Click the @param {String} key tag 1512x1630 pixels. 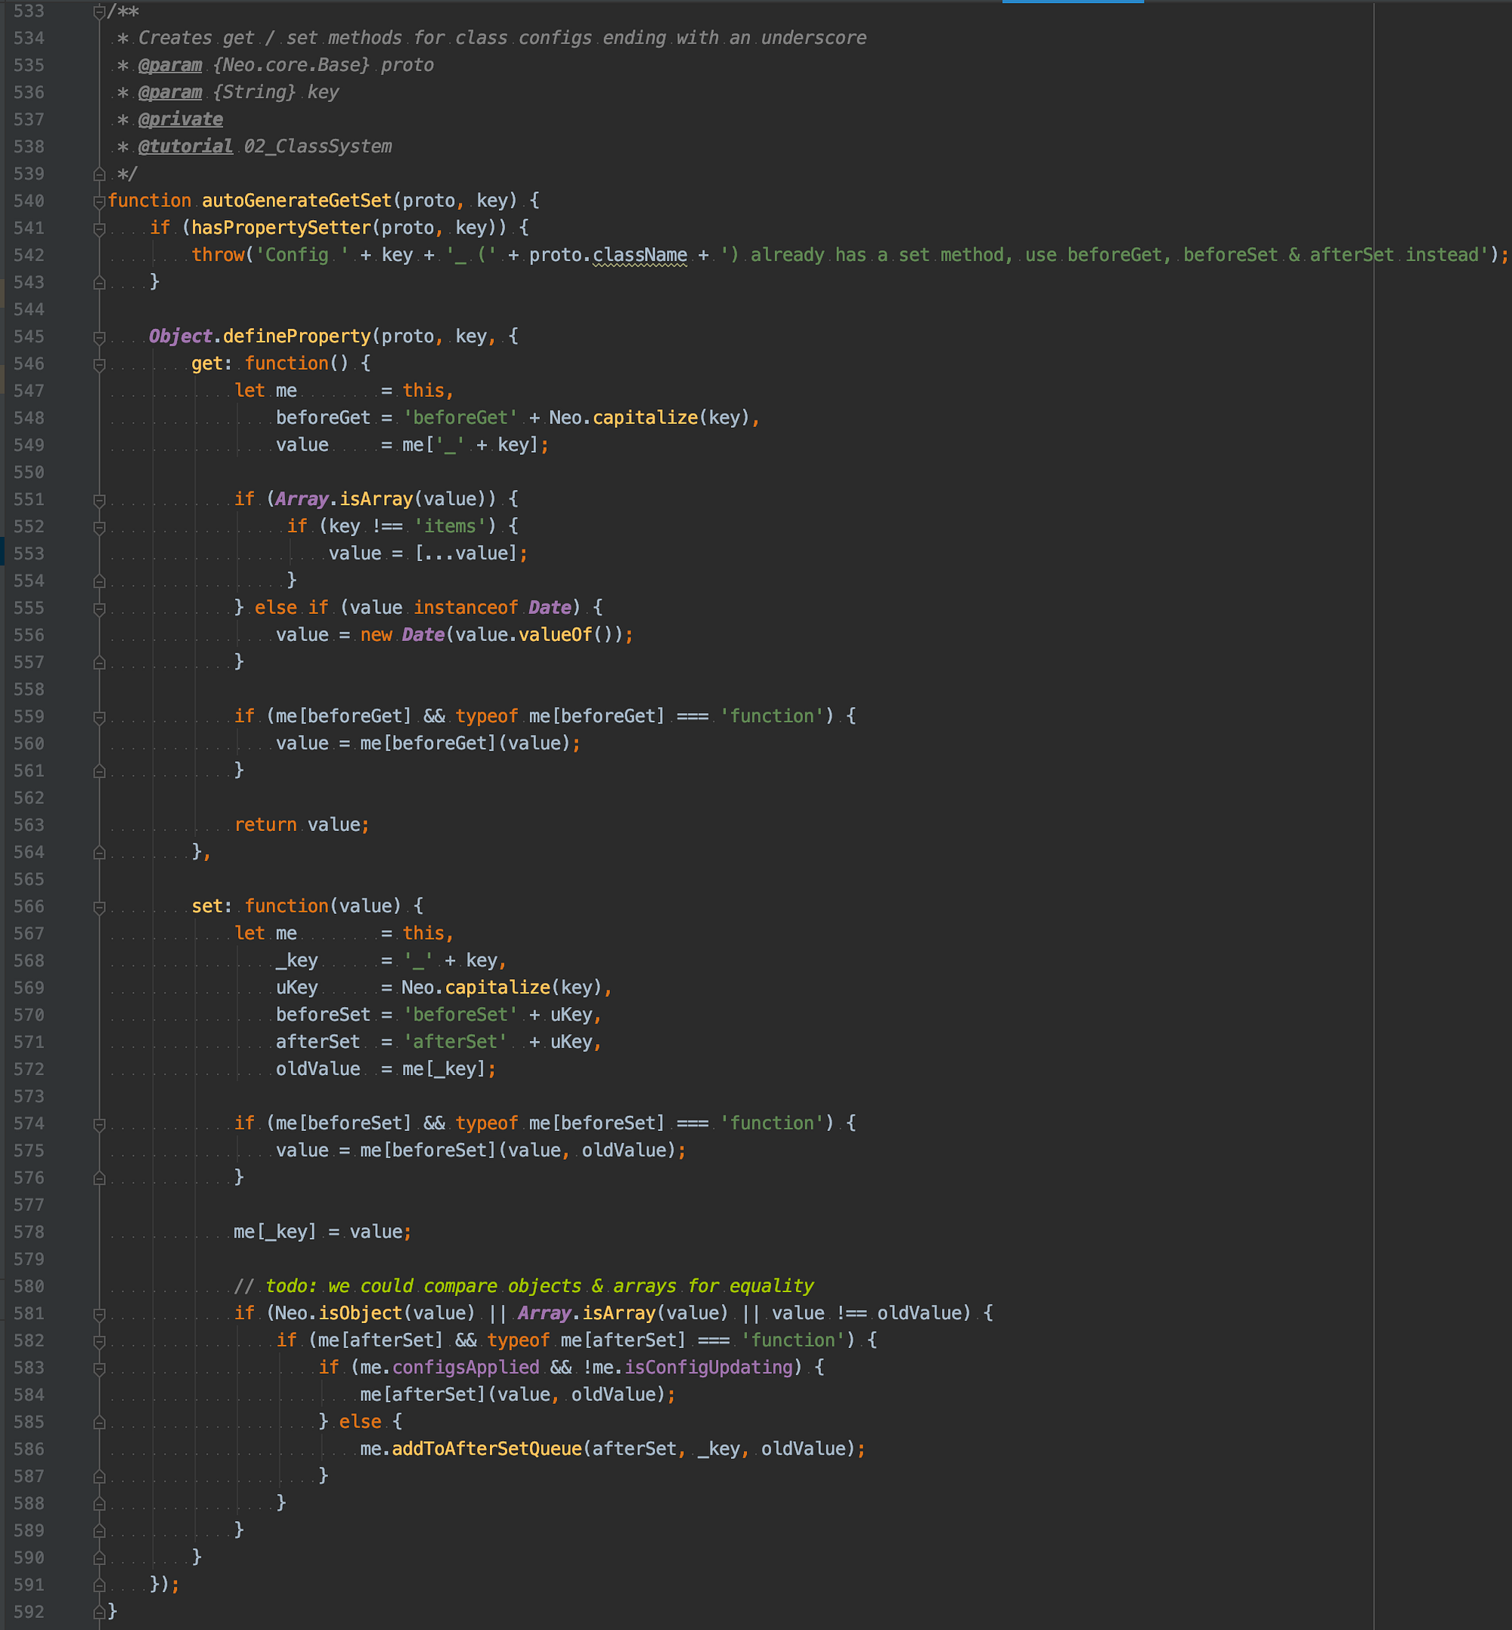[x=172, y=91]
